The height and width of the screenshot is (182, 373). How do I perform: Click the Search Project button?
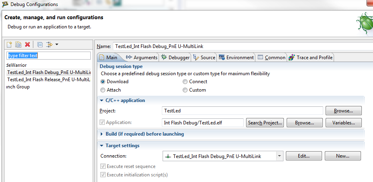click(x=265, y=123)
